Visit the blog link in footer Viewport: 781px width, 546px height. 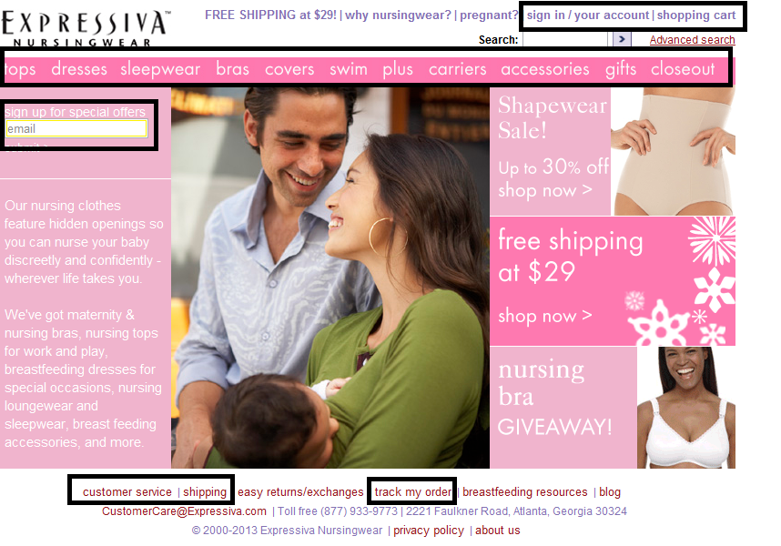point(610,491)
